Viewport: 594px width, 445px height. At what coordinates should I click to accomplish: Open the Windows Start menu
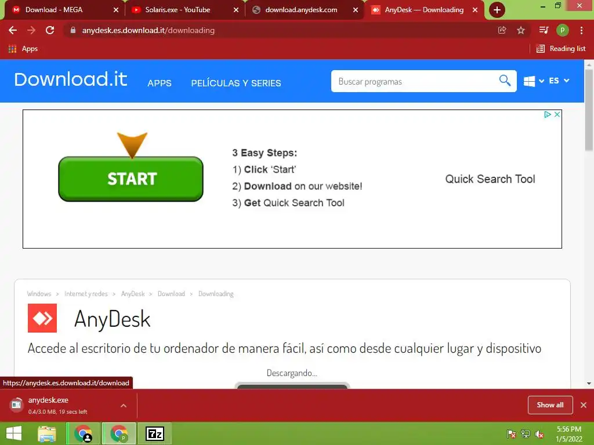14,433
